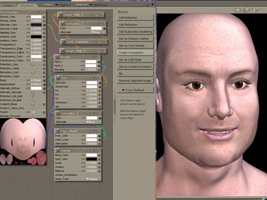Click the Granite node output icon
The width and height of the screenshot is (267, 200).
click(57, 150)
